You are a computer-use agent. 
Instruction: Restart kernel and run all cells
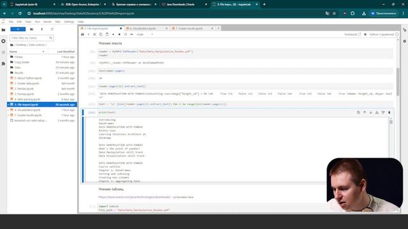click(x=132, y=34)
